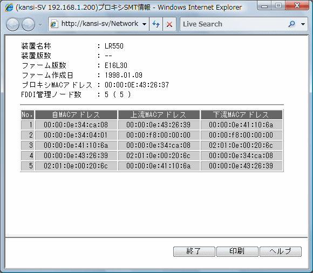Click the Internet Explorer title bar icon
Image resolution: width=313 pixels, height=273 pixels.
(9, 8)
